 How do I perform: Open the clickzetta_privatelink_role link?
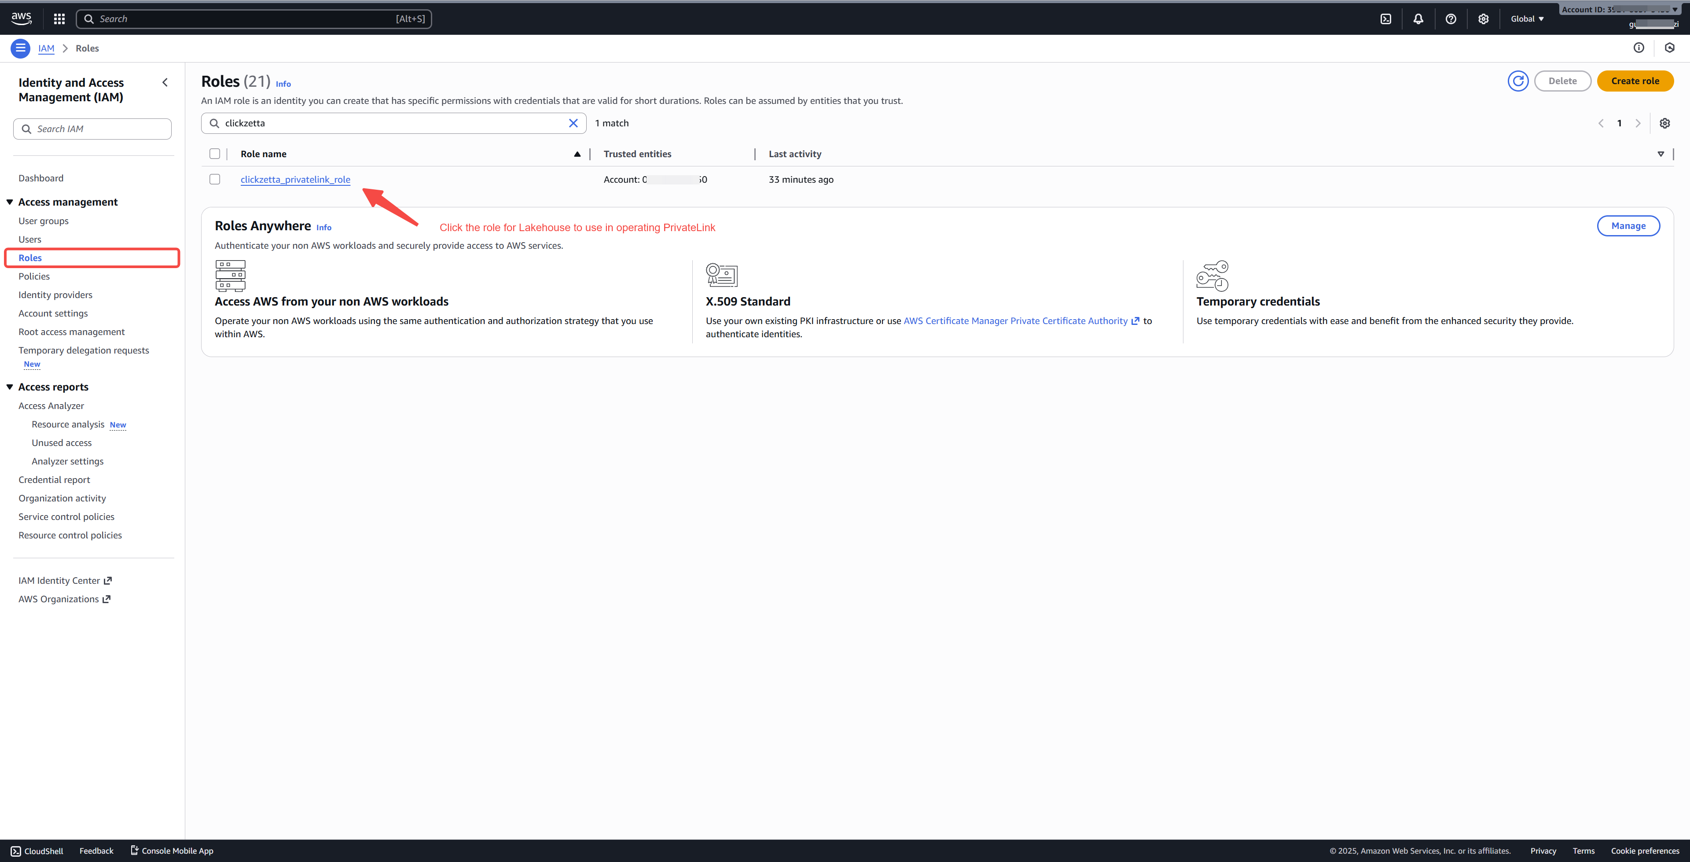coord(295,179)
